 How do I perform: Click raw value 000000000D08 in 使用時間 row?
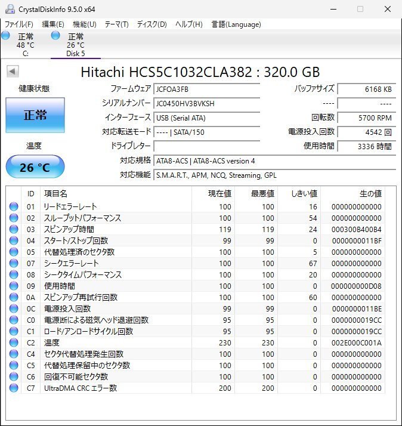(x=356, y=286)
